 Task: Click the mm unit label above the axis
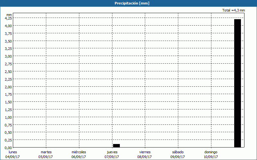(x=9, y=15)
